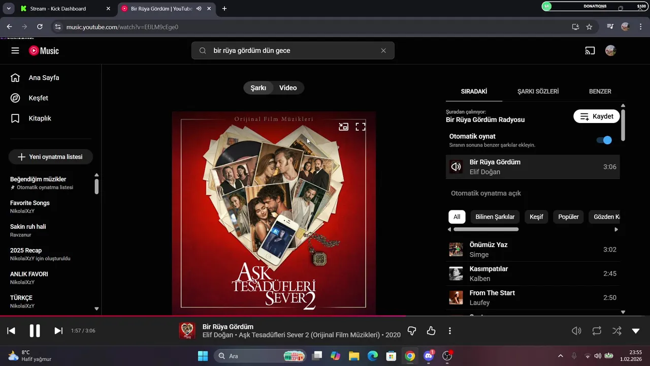This screenshot has height=366, width=650.
Task: Toggle shuffle mode
Action: [616, 331]
